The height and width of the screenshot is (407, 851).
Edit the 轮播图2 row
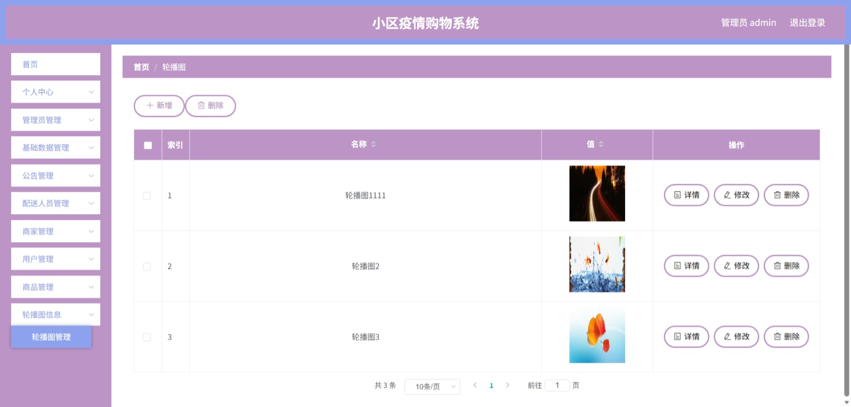click(x=736, y=266)
